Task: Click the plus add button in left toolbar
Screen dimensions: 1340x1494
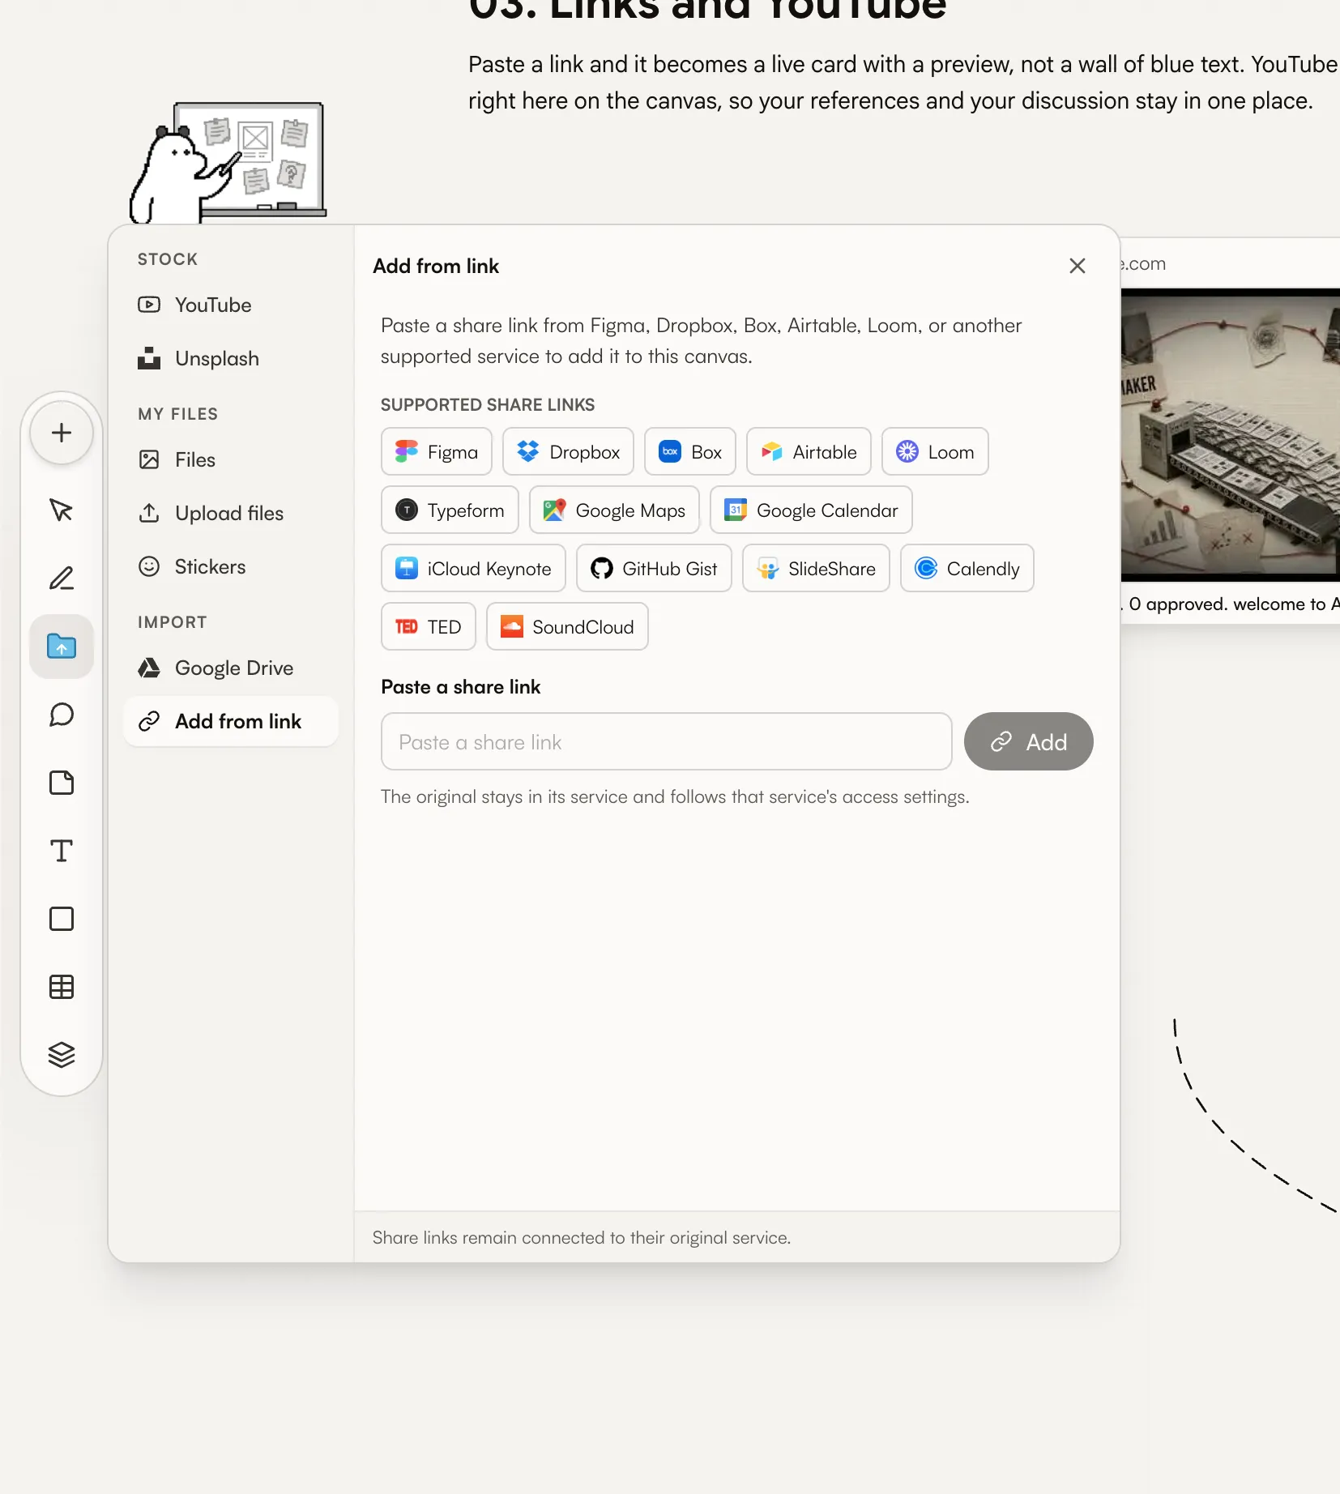Action: coord(62,433)
